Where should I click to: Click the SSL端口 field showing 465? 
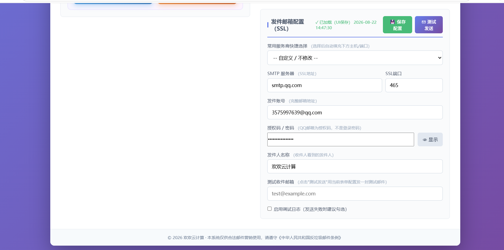click(x=414, y=85)
